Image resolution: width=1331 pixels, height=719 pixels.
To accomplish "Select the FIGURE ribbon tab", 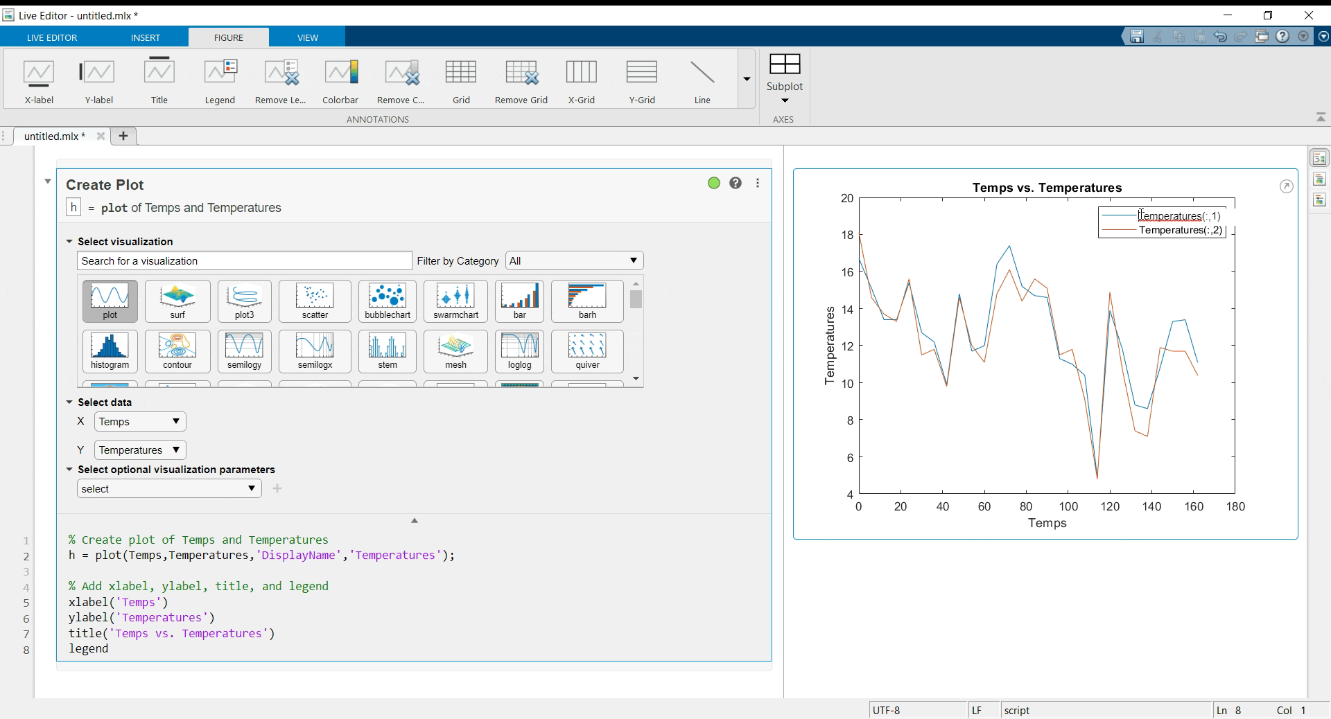I will pyautogui.click(x=229, y=37).
